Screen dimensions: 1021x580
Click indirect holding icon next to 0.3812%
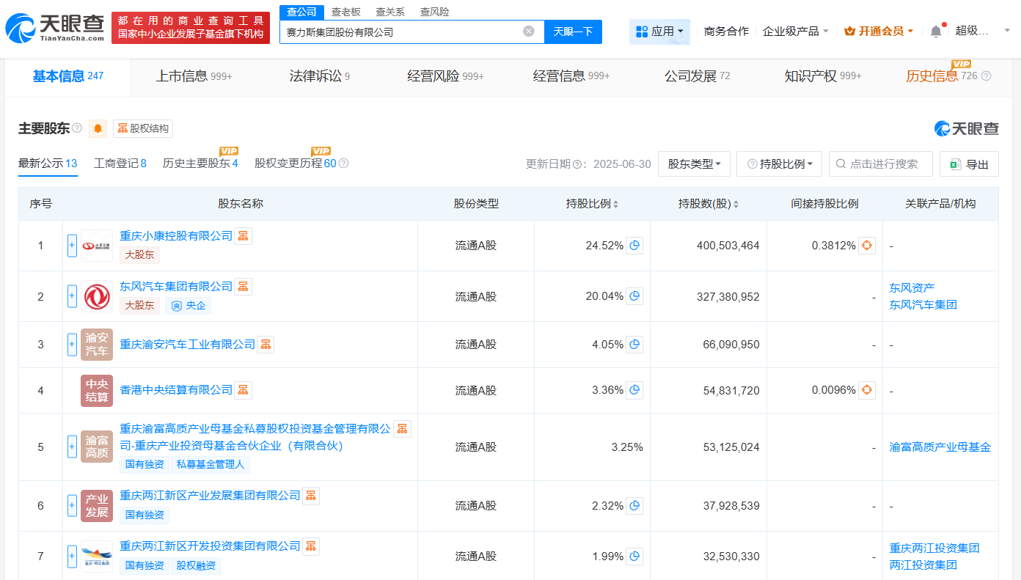(x=866, y=246)
